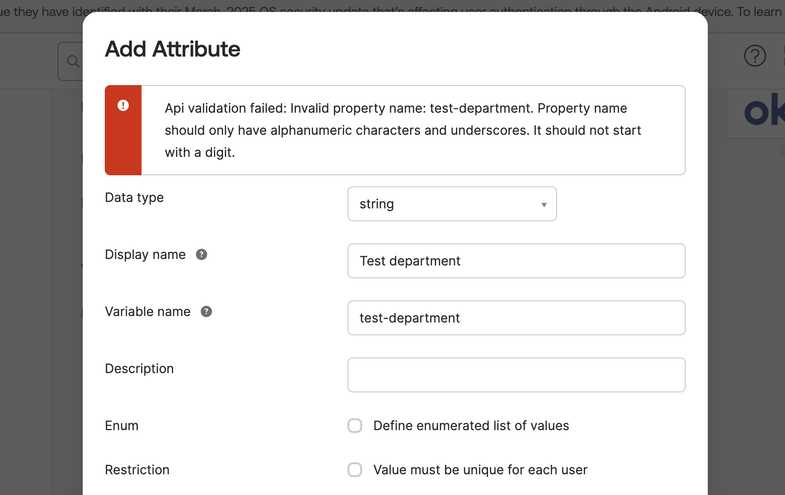Click the "Value must be unique" label text
This screenshot has width=785, height=495.
pyautogui.click(x=480, y=470)
